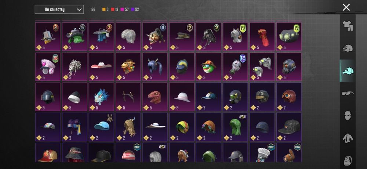Filter by the orange rarity swatch
This screenshot has width=367, height=169.
pyautogui.click(x=104, y=10)
